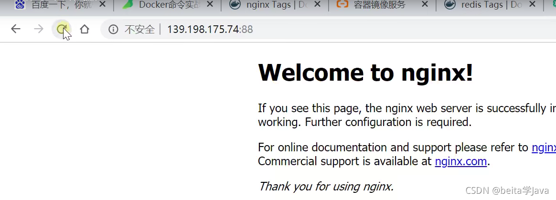Open the nginx.com link

[x=460, y=162]
